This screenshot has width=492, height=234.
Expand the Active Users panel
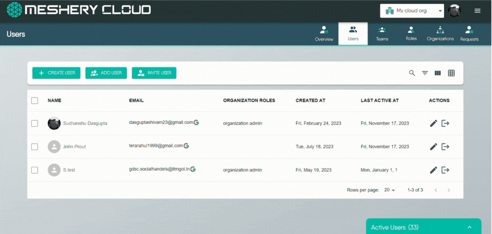click(x=469, y=227)
